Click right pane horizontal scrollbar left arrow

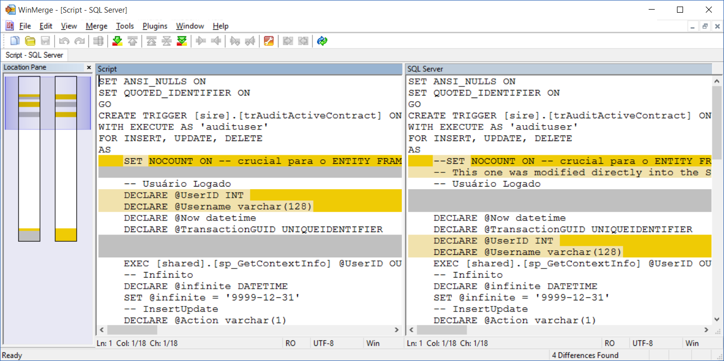[412, 330]
